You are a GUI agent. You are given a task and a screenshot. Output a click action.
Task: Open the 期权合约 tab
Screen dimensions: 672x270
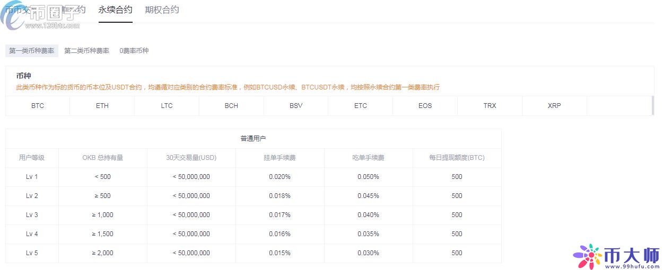point(162,10)
